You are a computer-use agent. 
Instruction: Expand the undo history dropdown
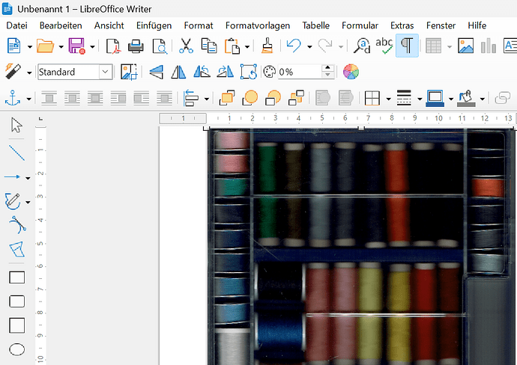click(x=309, y=46)
